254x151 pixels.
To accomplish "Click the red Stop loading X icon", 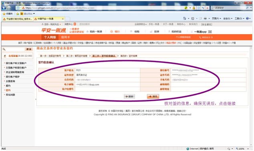I will [x=208, y=8].
